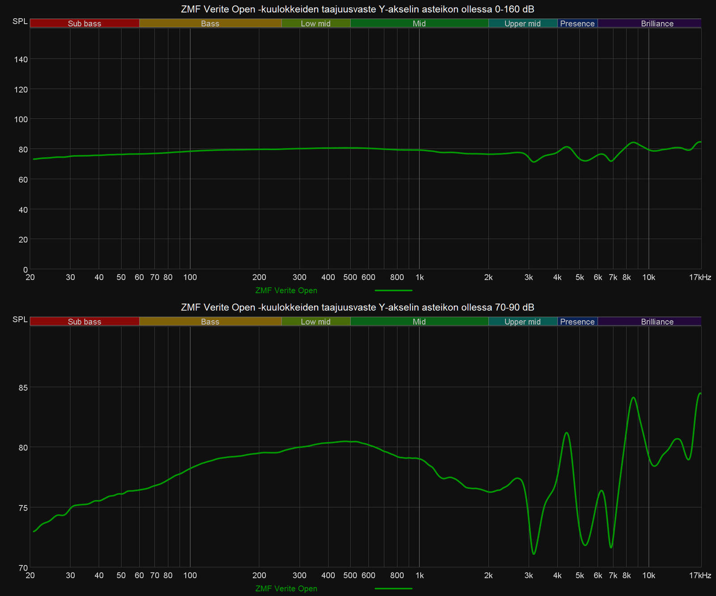Image resolution: width=716 pixels, height=596 pixels.
Task: Click the 1k tick label on bottom chart
Action: 419,575
